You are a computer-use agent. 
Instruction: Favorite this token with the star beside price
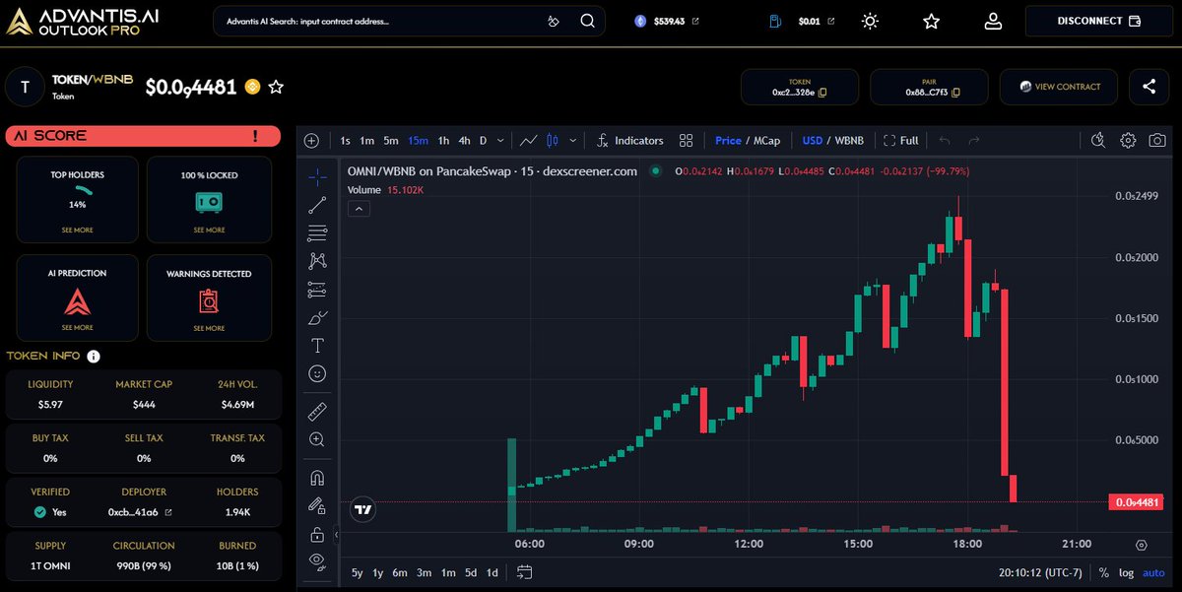pos(276,88)
